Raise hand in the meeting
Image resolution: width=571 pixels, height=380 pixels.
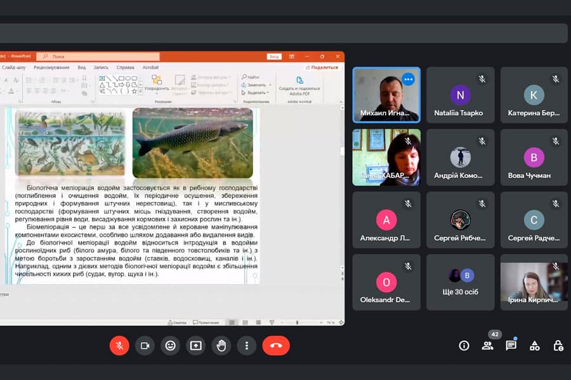(221, 345)
